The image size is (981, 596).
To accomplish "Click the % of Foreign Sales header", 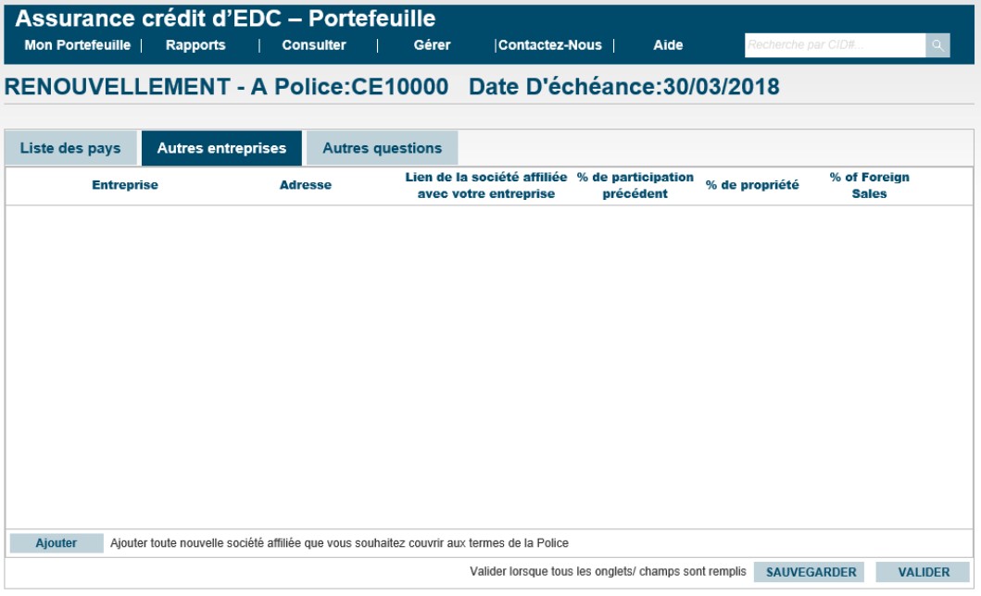I will [870, 185].
